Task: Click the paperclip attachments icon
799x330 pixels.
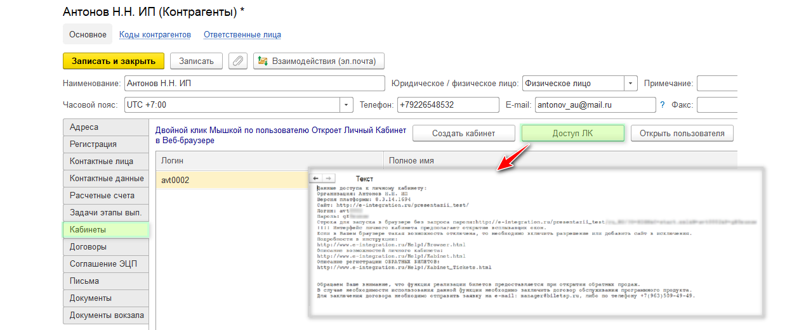Action: coord(238,61)
